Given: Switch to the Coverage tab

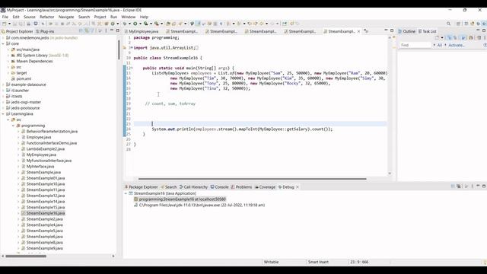Looking at the screenshot, I should (x=265, y=187).
